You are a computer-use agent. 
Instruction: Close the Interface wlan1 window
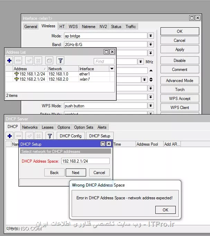pos(198,18)
